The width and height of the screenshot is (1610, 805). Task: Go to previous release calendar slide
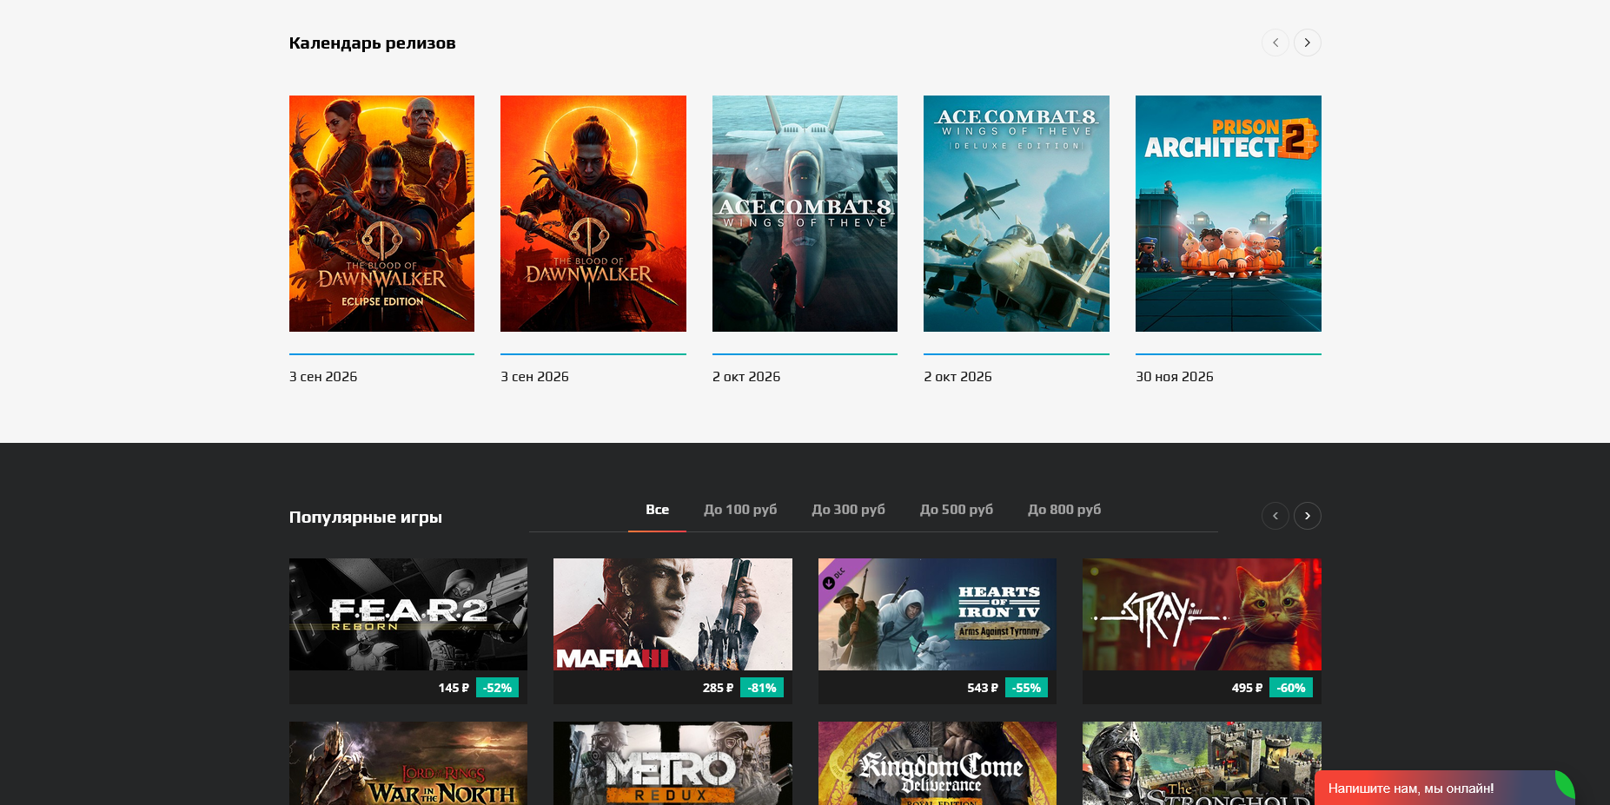pos(1275,43)
